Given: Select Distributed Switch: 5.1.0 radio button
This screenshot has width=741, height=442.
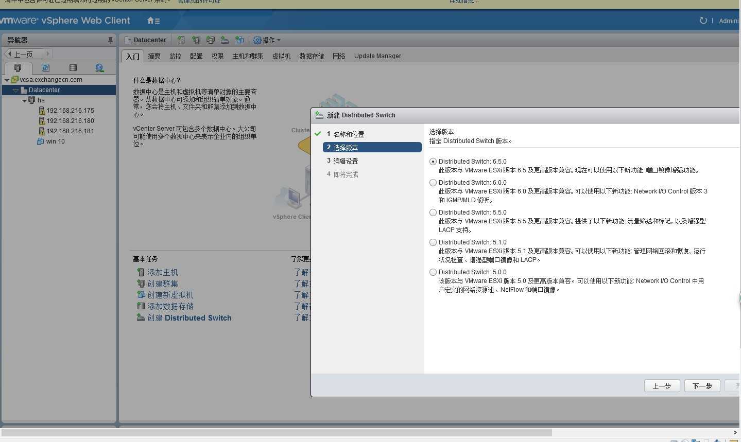Looking at the screenshot, I should (x=433, y=242).
